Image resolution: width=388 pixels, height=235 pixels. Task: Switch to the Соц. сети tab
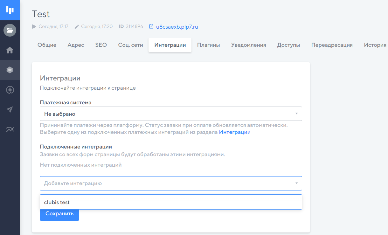130,45
